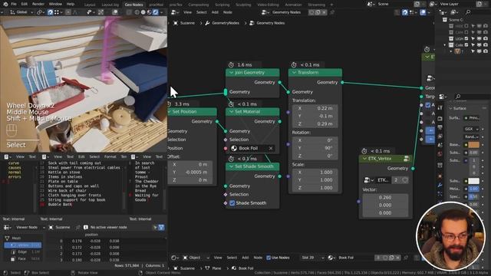Open the node editor View menu
This screenshot has height=276, width=491.
click(x=187, y=12)
